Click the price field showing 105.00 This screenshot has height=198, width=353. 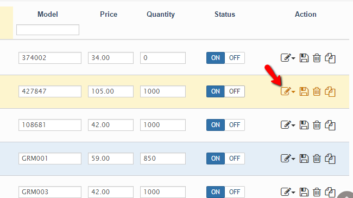[x=111, y=91]
